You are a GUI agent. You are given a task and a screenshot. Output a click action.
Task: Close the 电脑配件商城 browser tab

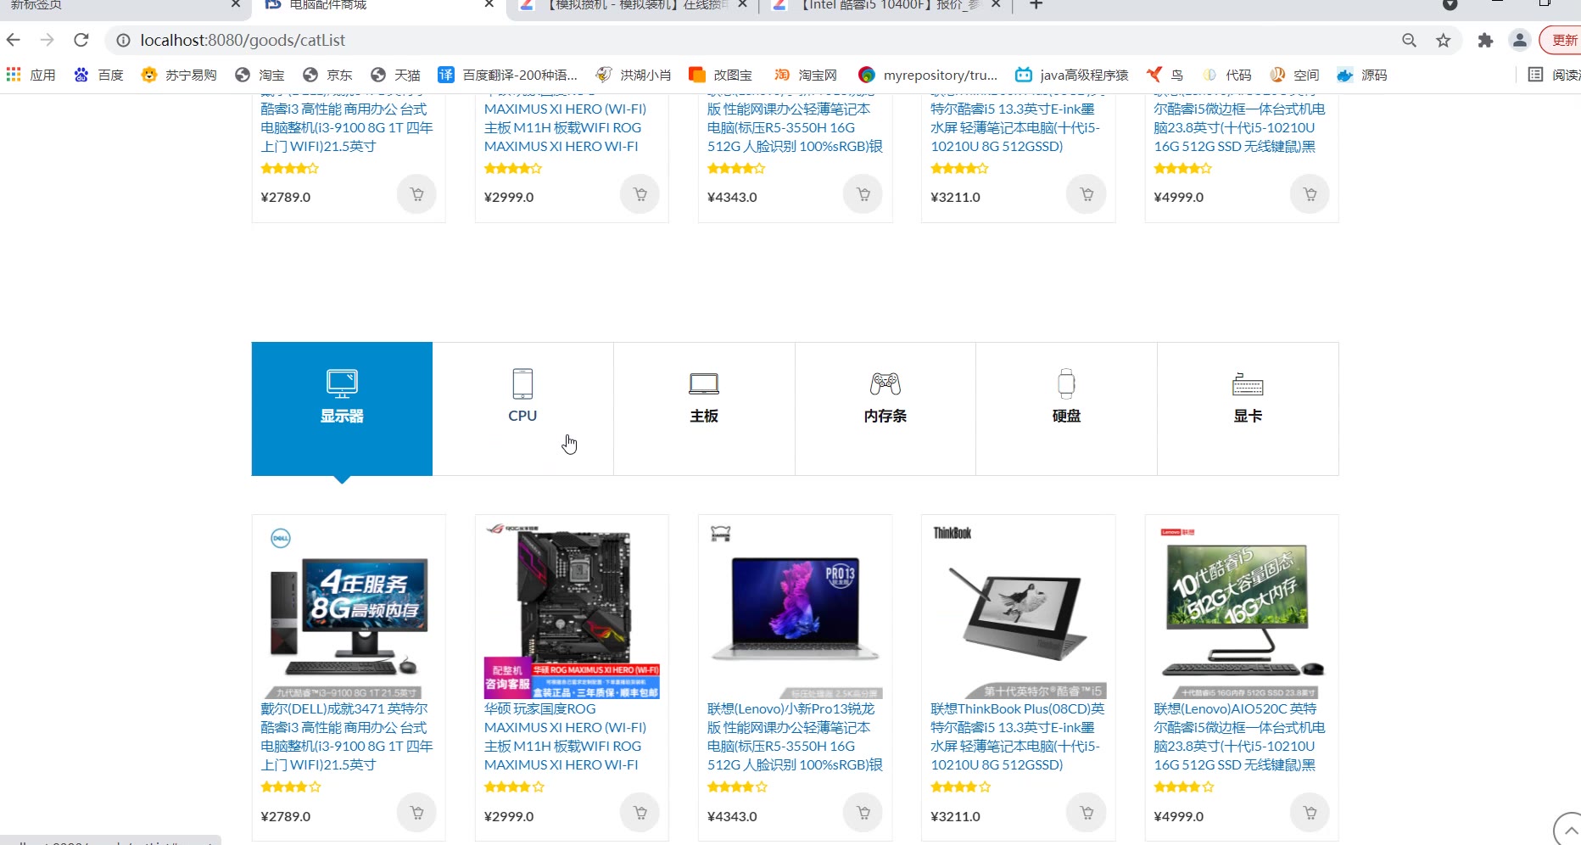click(x=489, y=5)
